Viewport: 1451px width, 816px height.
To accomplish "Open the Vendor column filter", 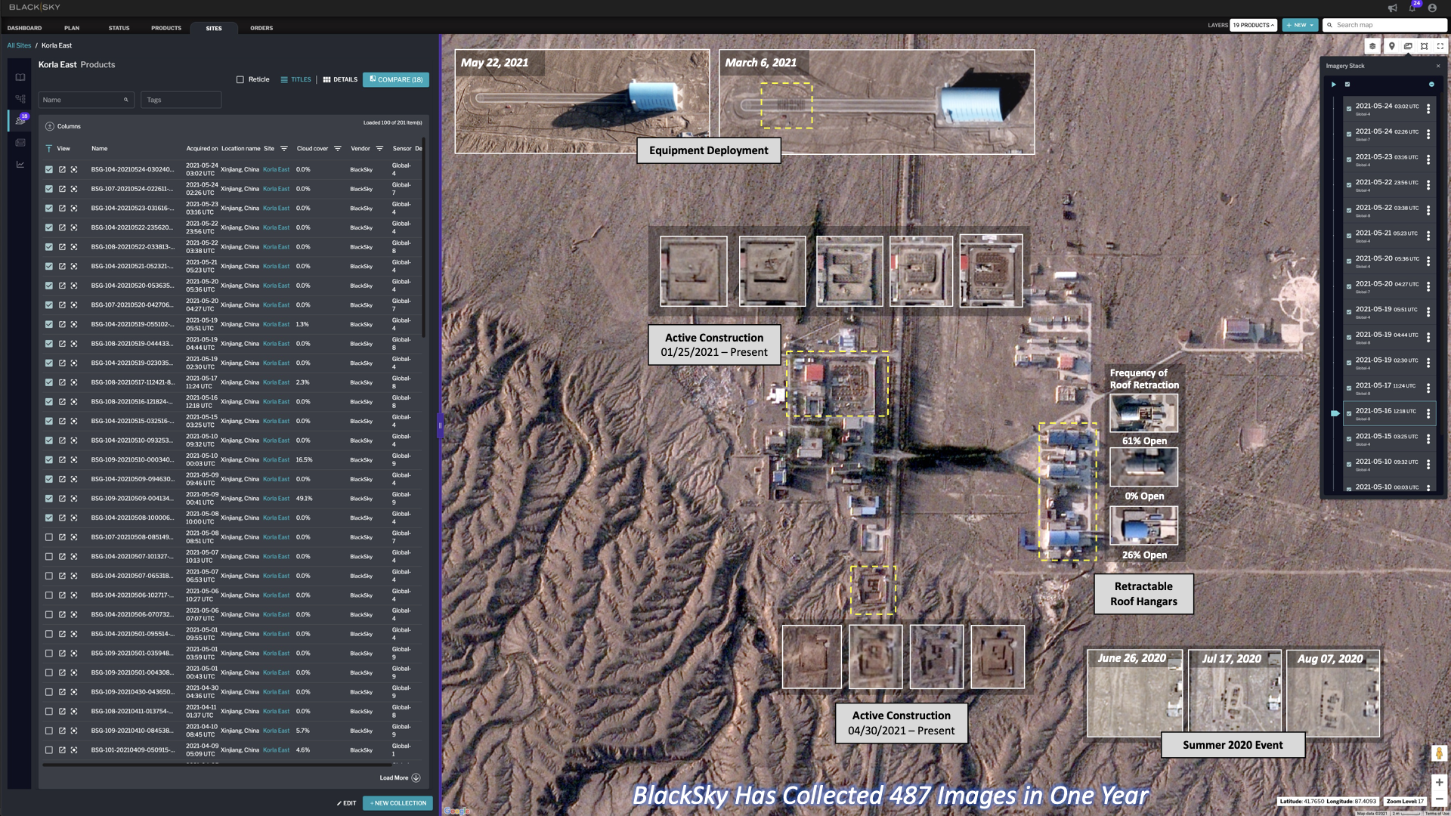I will pyautogui.click(x=379, y=148).
